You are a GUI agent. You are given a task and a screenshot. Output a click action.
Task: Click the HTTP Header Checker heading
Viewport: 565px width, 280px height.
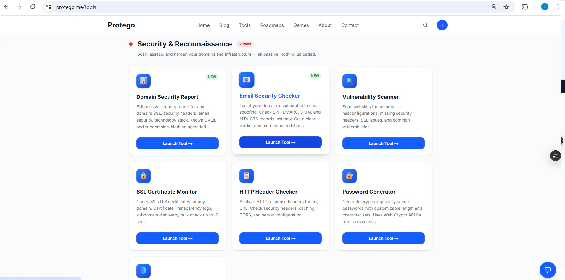[x=268, y=192]
